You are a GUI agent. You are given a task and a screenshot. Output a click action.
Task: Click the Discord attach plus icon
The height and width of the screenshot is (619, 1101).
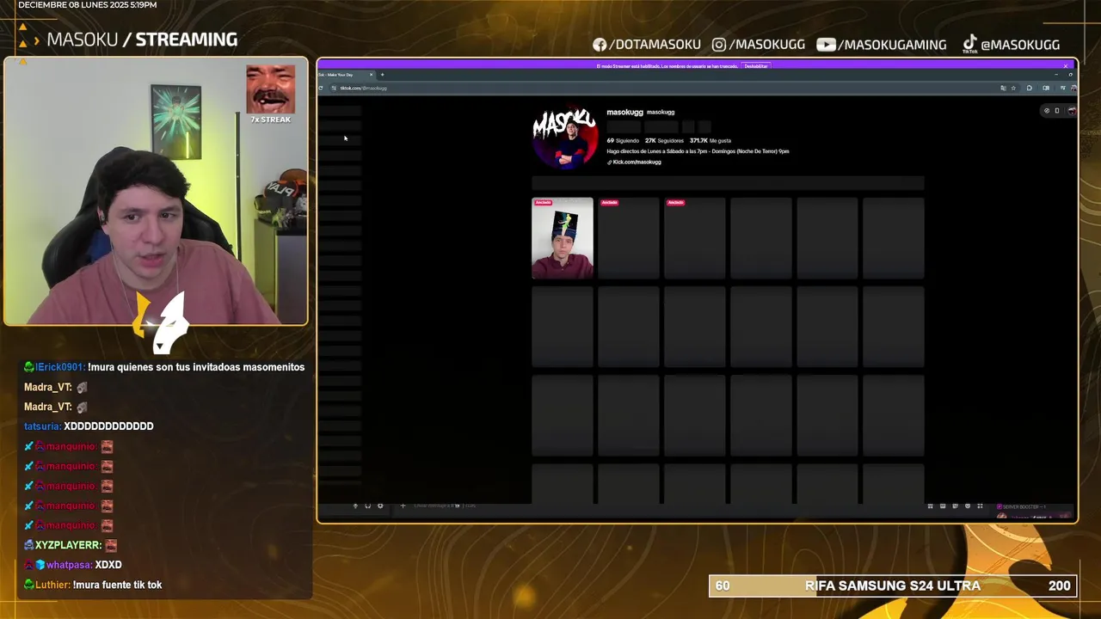coord(403,506)
